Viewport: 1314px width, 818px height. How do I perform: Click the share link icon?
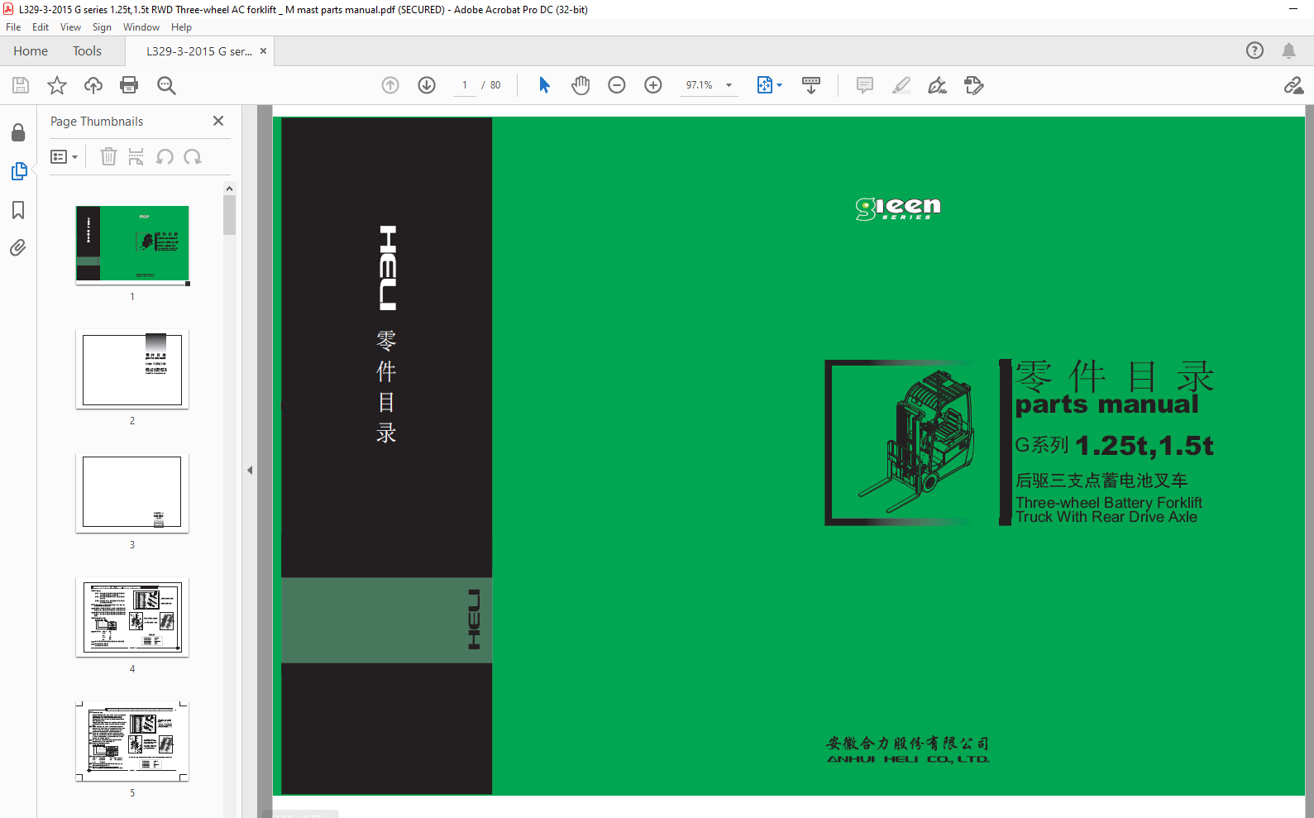click(1293, 85)
